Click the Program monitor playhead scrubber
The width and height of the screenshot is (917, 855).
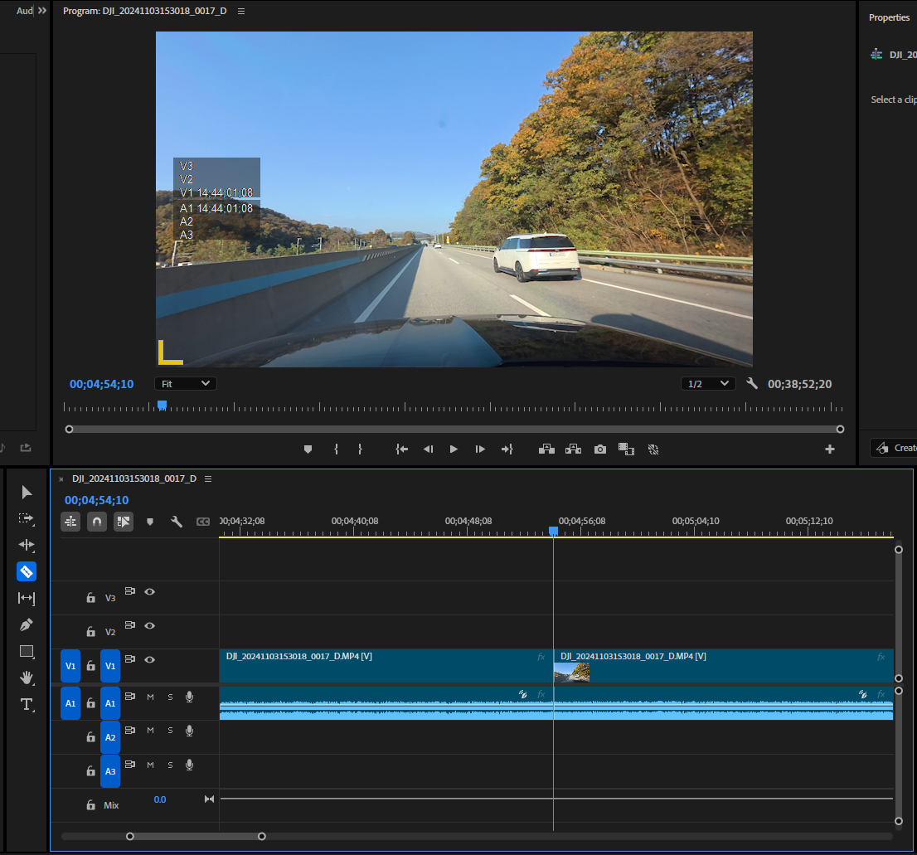pyautogui.click(x=163, y=405)
